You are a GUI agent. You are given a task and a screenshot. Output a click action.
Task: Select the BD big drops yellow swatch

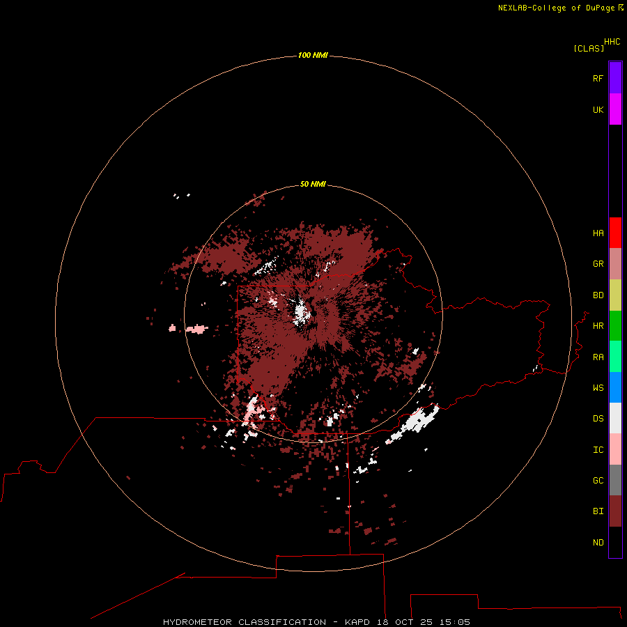[x=615, y=295]
